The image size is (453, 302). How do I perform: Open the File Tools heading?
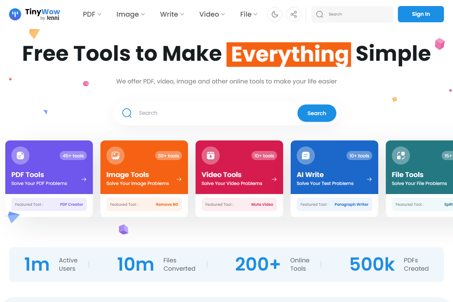408,175
